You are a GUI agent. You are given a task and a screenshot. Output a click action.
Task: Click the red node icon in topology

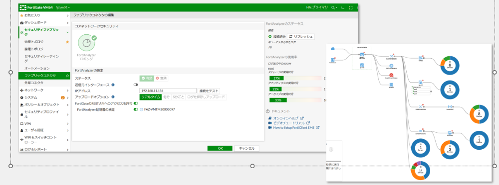click(391, 75)
